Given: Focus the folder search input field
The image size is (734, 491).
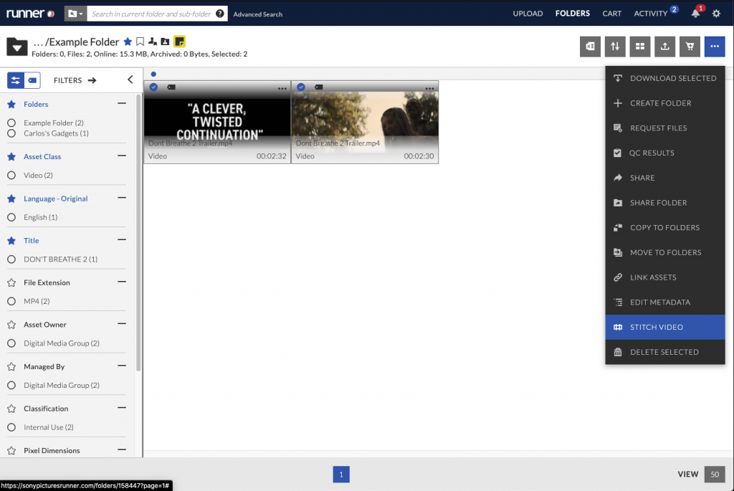Looking at the screenshot, I should click(x=151, y=14).
